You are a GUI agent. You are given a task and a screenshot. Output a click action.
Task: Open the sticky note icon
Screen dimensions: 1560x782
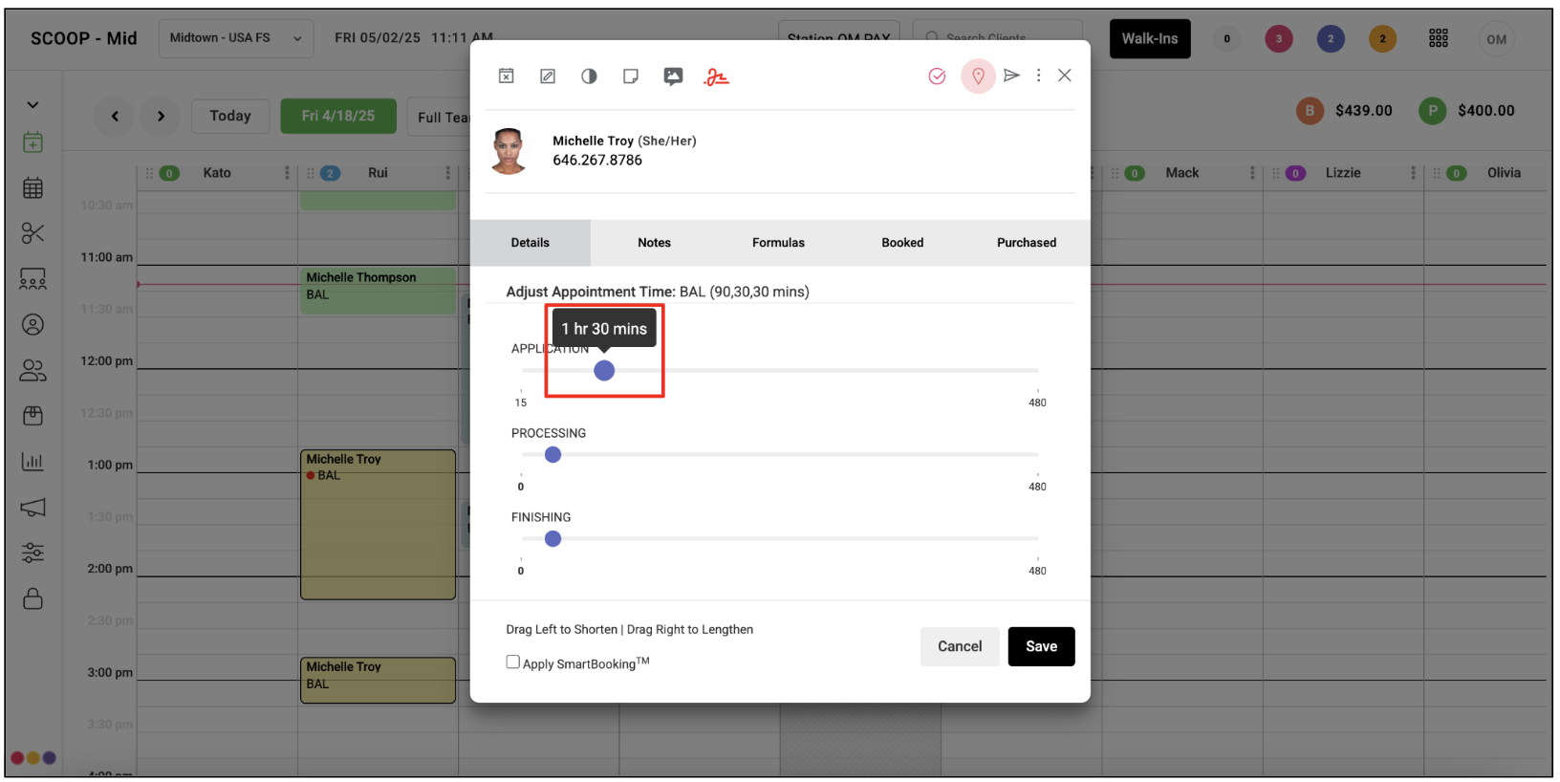(631, 76)
